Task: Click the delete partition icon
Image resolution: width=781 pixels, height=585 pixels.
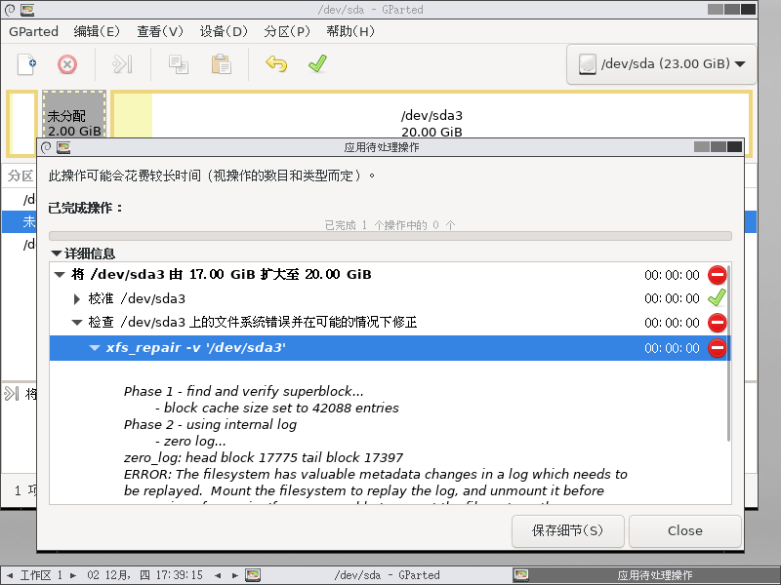Action: [x=65, y=64]
